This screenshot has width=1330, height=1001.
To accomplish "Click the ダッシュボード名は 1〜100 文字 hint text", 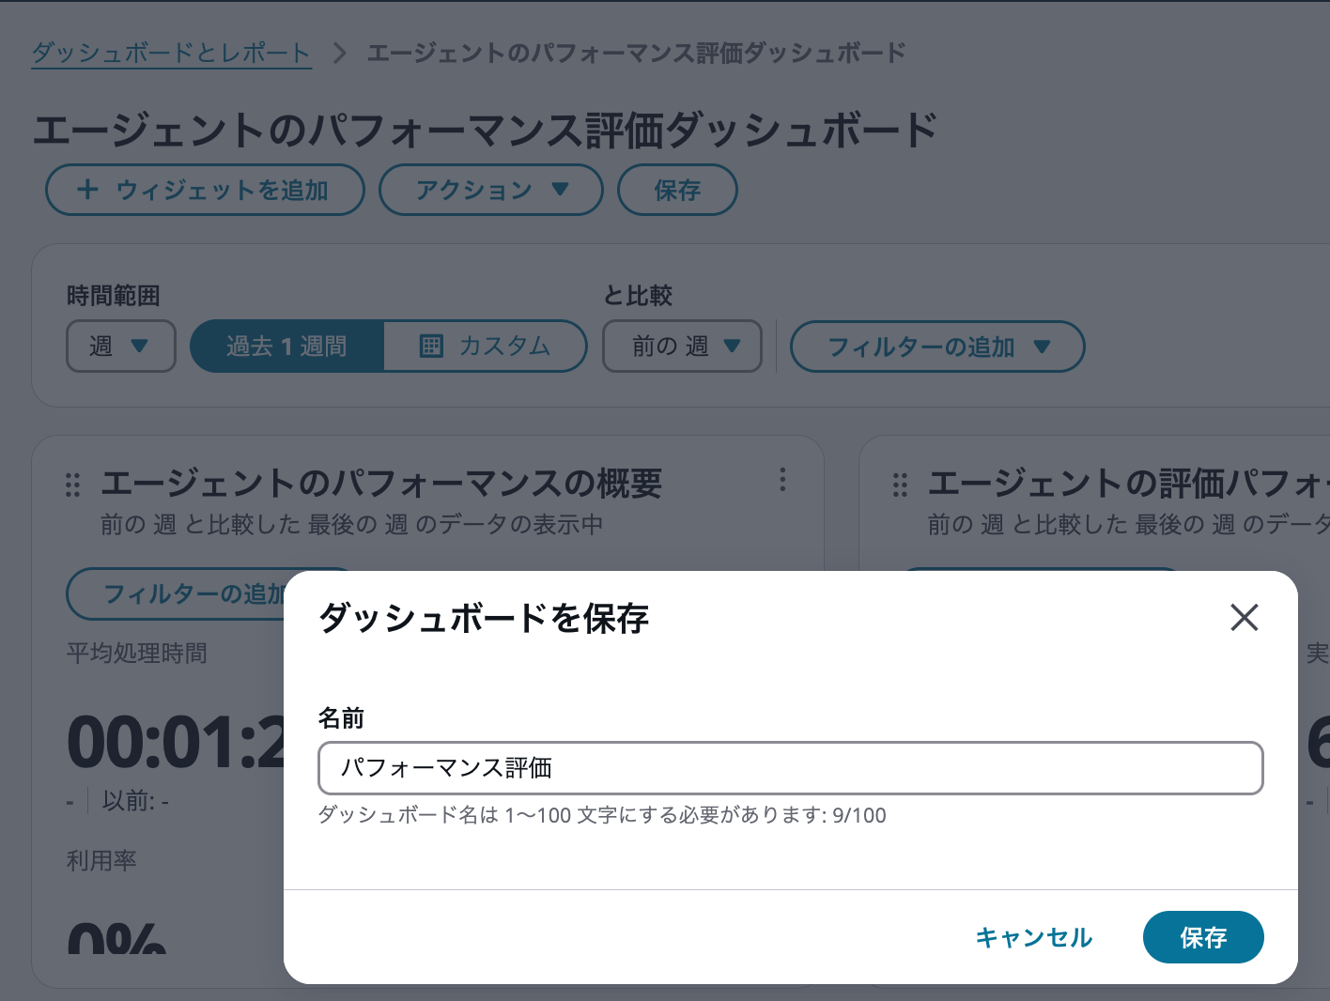I will pyautogui.click(x=602, y=815).
